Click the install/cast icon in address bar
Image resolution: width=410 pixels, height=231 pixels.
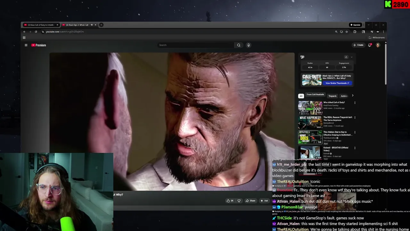(x=341, y=32)
